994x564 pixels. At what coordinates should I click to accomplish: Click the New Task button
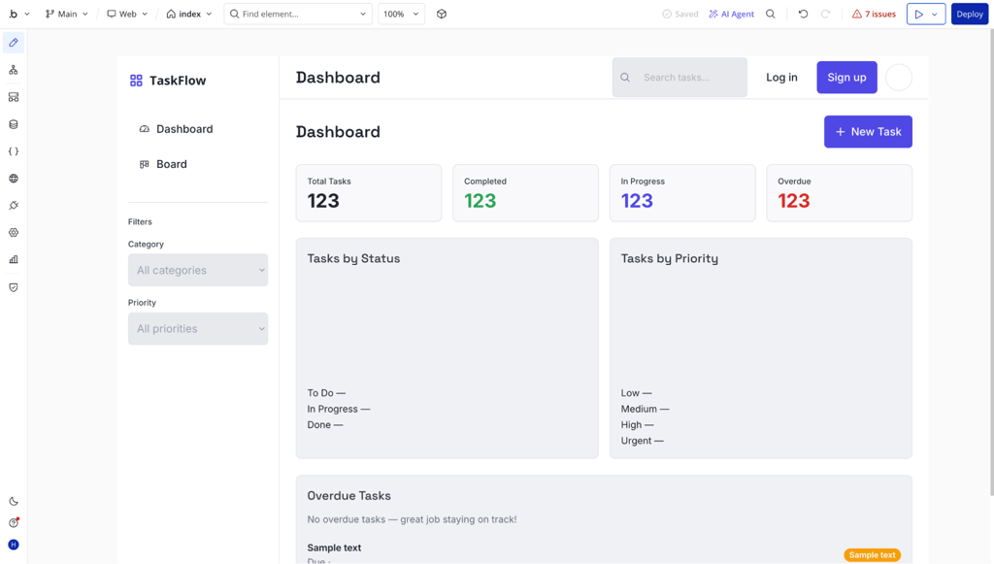pyautogui.click(x=868, y=132)
